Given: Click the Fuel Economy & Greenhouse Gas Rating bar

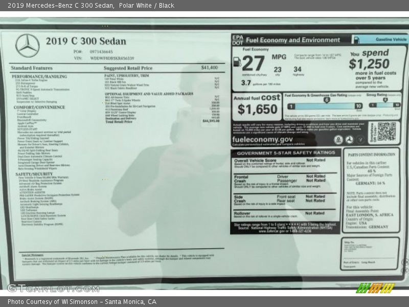Looking at the screenshot, I should click(325, 106).
